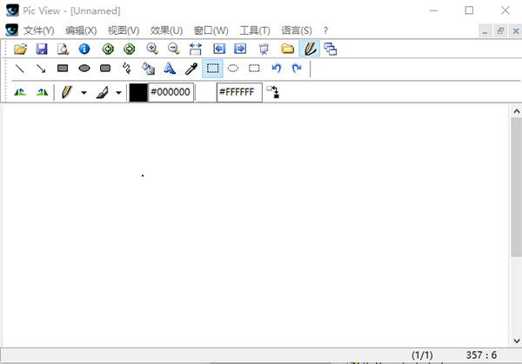Open the 效果(U) menu
522x364 pixels.
click(165, 30)
